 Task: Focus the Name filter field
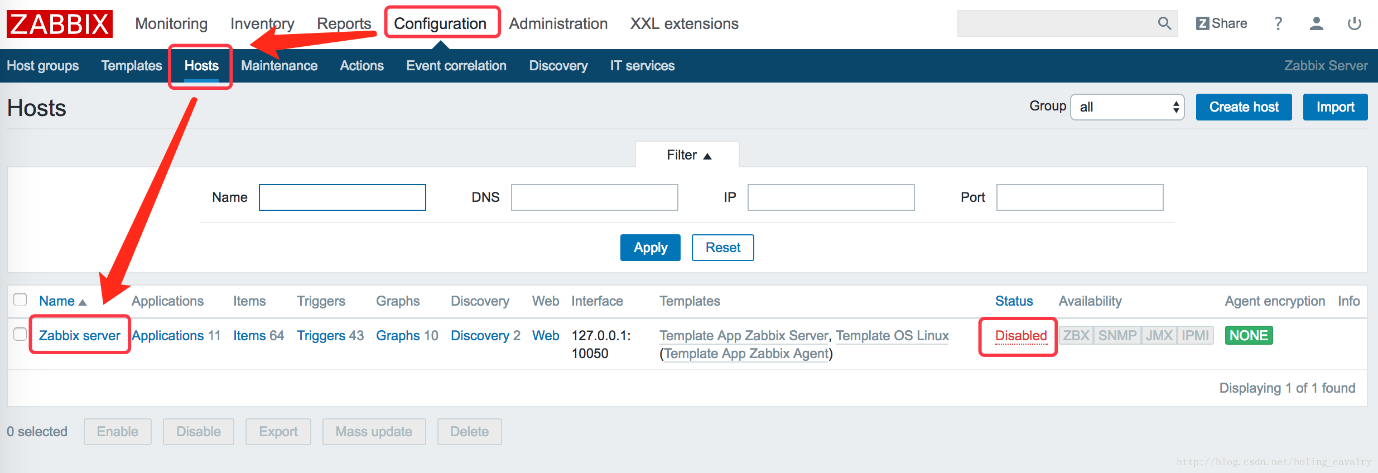click(x=343, y=197)
